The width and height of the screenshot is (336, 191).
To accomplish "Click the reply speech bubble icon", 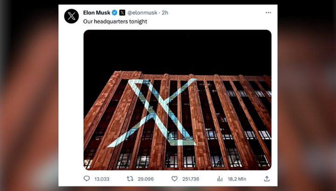I will (x=87, y=178).
